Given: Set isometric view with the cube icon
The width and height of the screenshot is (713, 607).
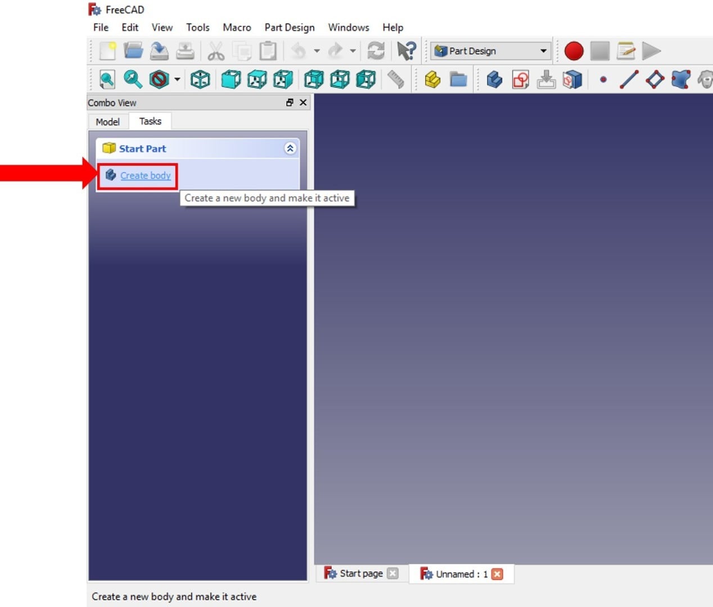Looking at the screenshot, I should pyautogui.click(x=200, y=79).
